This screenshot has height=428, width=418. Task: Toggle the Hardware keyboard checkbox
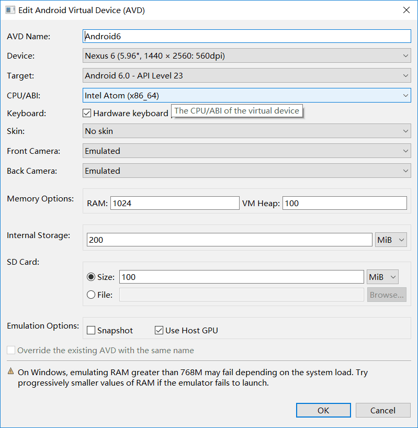[x=87, y=113]
